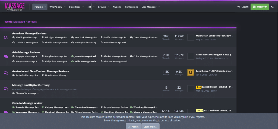Click the Australia Massage subforum icon
This screenshot has width=278, height=129.
(14, 75)
